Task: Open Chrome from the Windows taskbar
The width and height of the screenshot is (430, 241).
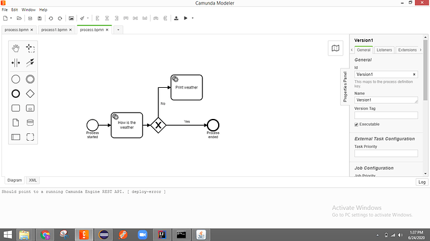Action: coord(45,235)
